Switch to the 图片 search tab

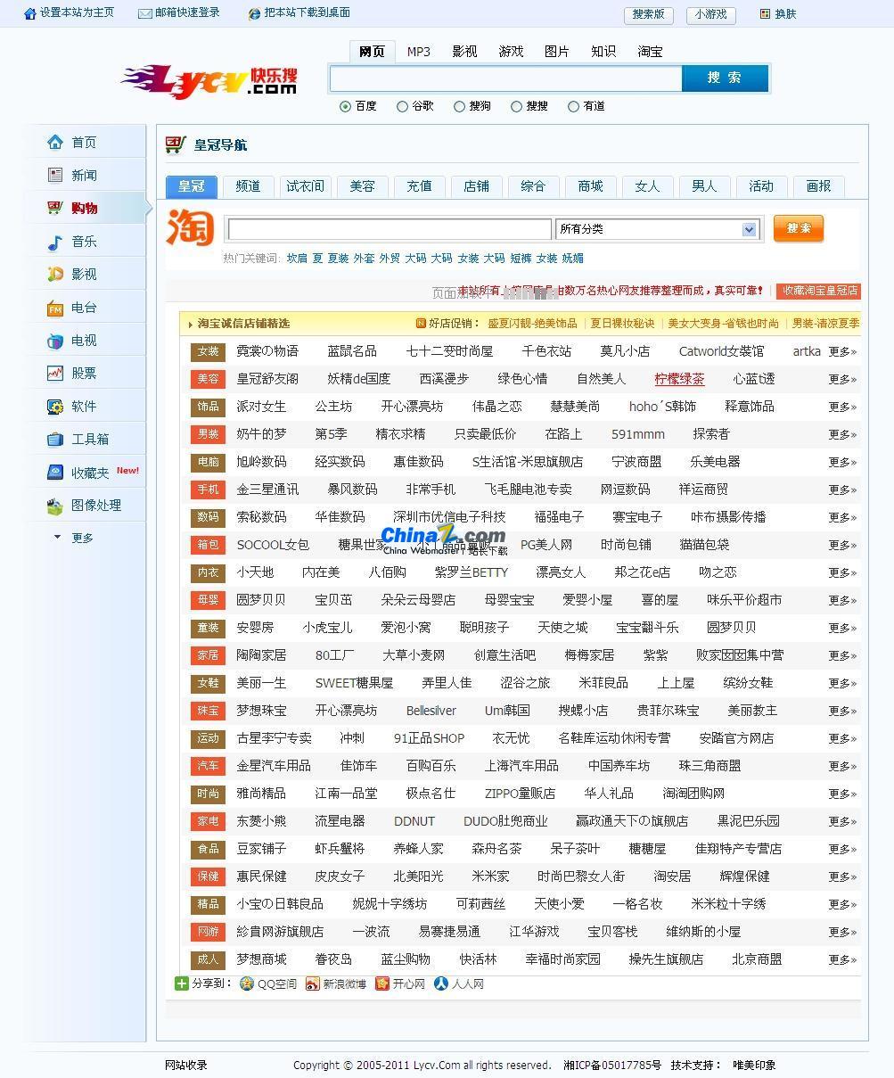pos(557,52)
